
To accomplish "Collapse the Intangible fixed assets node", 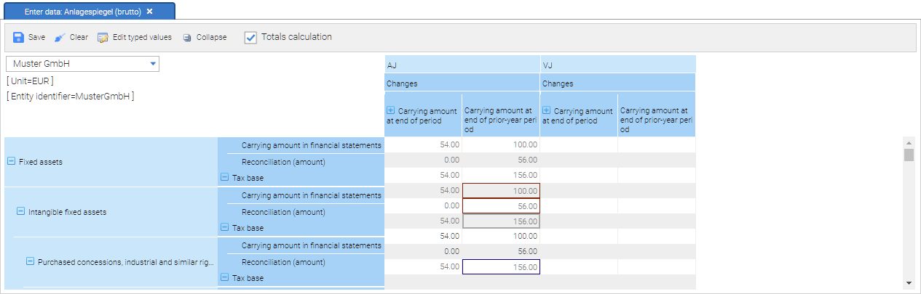I will 20,212.
